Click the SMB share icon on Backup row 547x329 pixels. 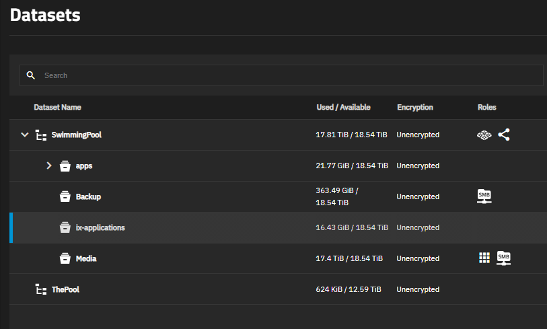coord(484,196)
